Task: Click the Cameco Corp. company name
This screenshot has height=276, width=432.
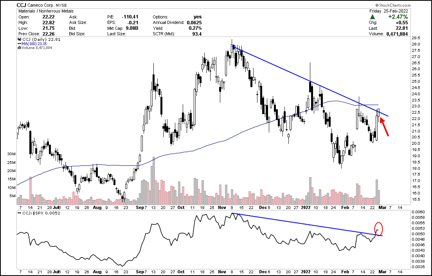Action: tap(41, 5)
